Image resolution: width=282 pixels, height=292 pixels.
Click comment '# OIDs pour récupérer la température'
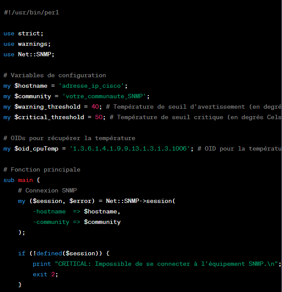(69, 138)
